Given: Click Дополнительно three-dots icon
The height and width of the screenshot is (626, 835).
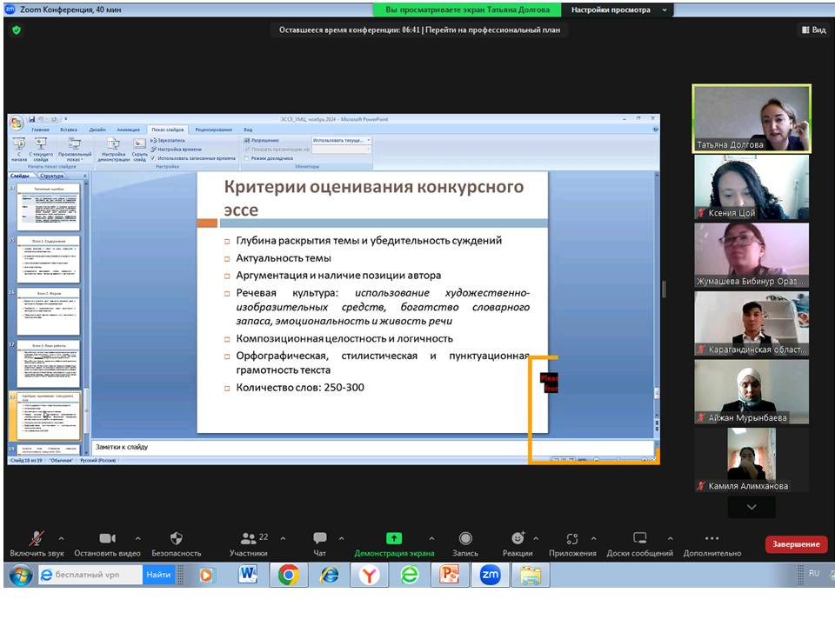Looking at the screenshot, I should [x=711, y=539].
